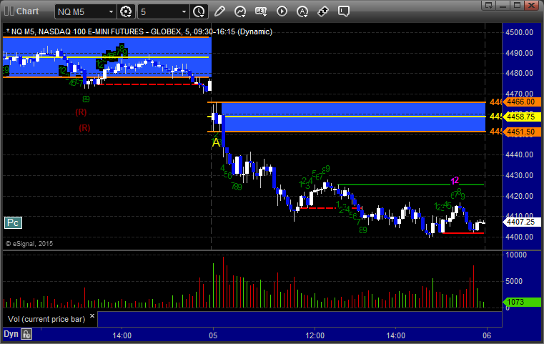Viewport: 544px width, 344px height.
Task: Click the 4400.00 price axis label
Action: pyautogui.click(x=520, y=237)
